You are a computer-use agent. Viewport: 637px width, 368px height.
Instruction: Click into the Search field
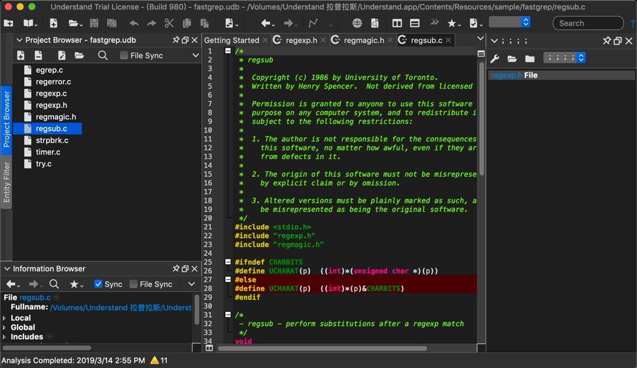click(589, 23)
